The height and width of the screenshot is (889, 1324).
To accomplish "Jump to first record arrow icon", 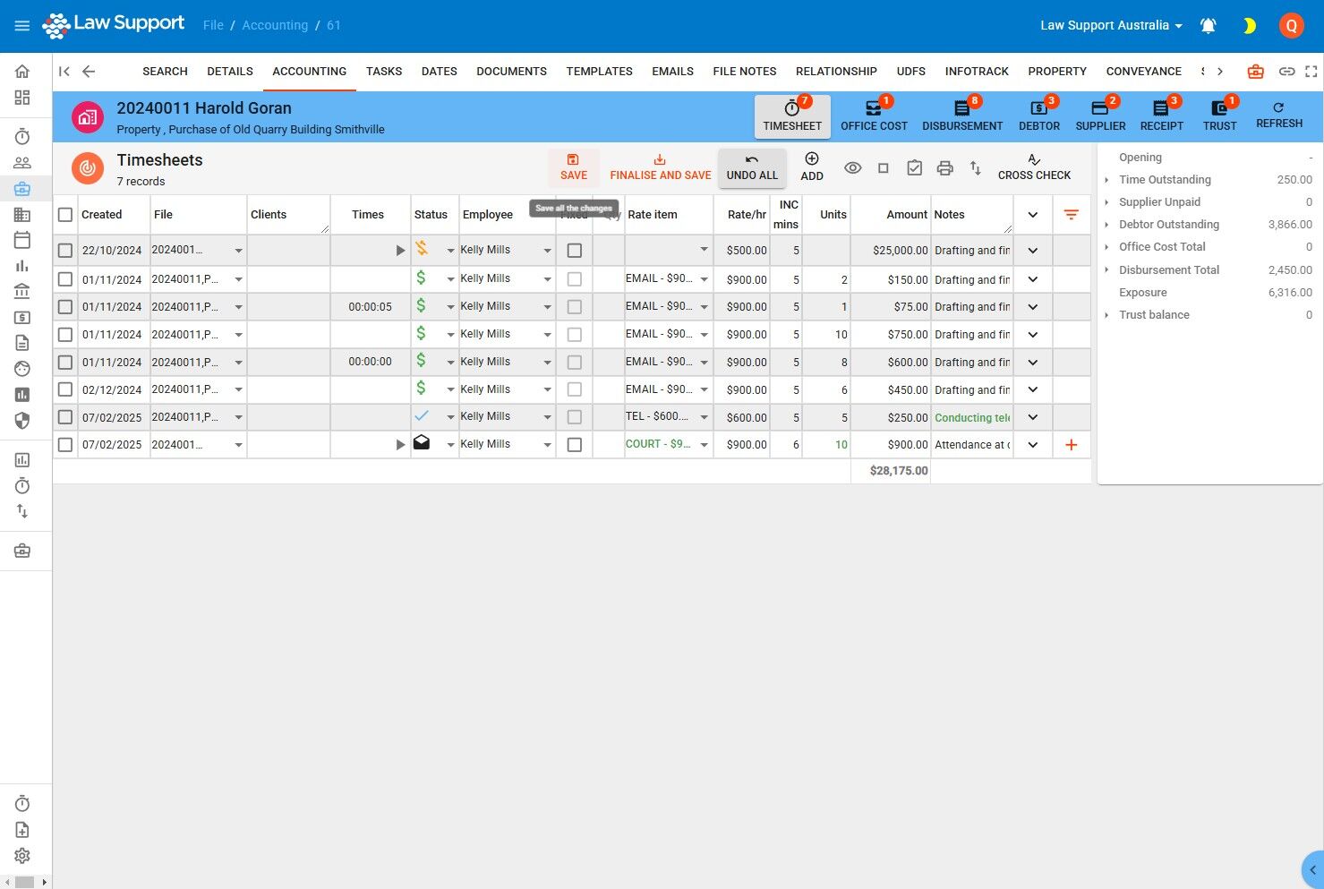I will (x=64, y=72).
